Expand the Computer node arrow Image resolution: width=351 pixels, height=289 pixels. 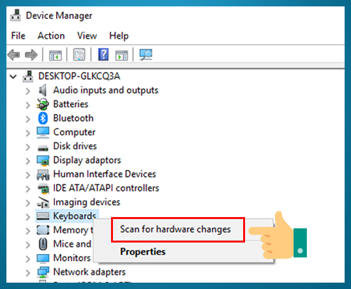27,133
